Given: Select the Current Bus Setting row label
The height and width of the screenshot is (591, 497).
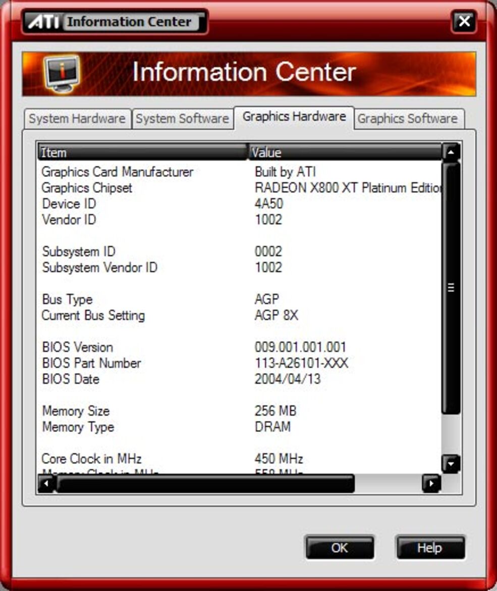Looking at the screenshot, I should point(93,316).
